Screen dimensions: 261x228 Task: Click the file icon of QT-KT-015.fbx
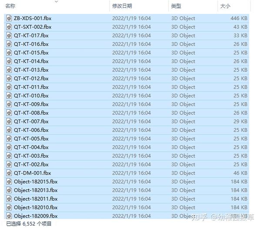pyautogui.click(x=9, y=53)
